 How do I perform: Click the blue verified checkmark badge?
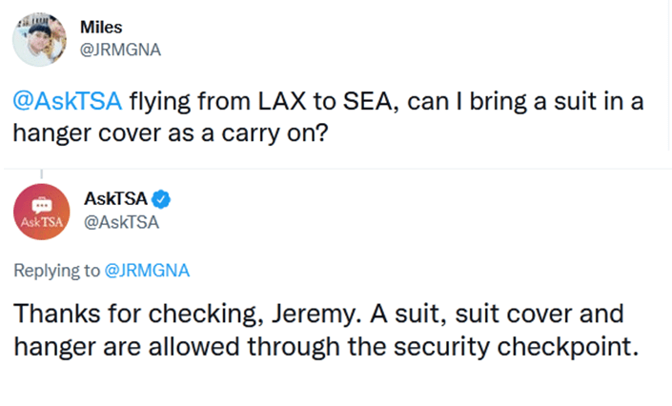(161, 200)
